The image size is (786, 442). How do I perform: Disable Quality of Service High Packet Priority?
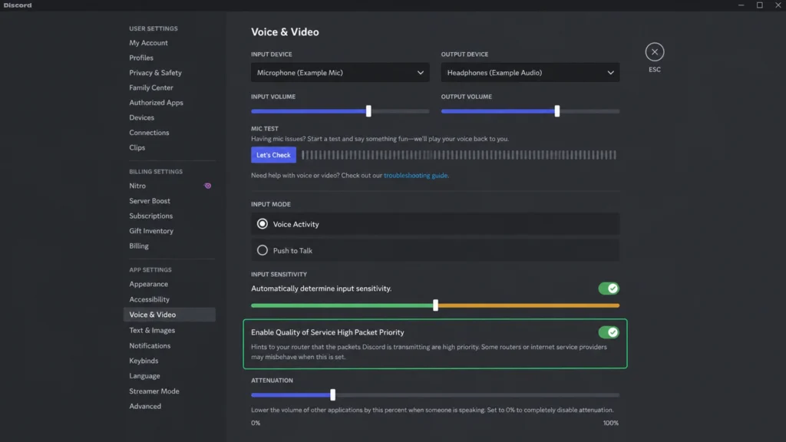(609, 332)
